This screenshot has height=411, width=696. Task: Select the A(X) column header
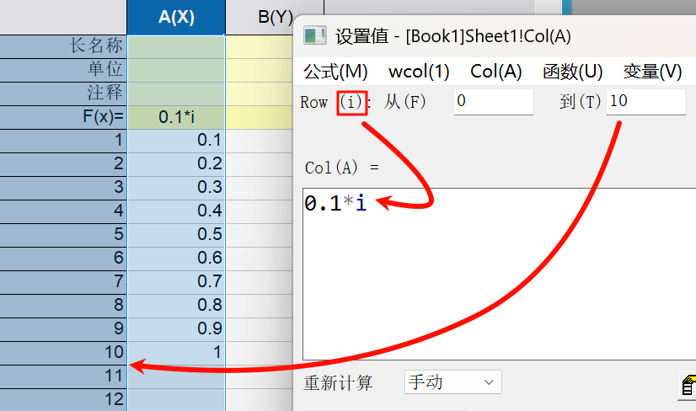pos(176,18)
